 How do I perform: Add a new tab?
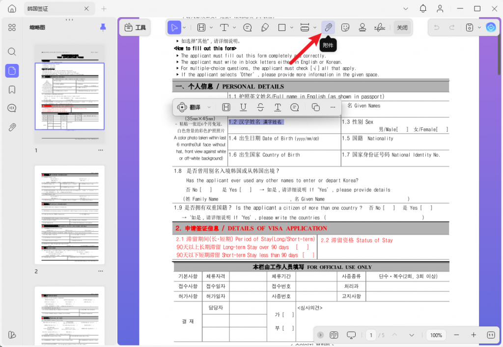[x=104, y=9]
